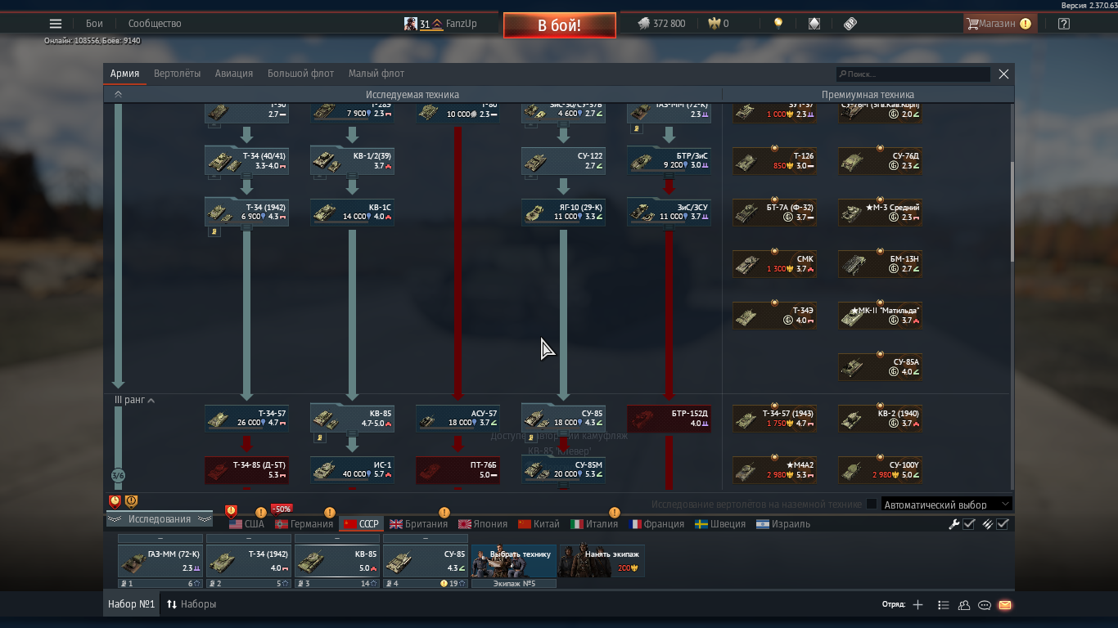Click the silver lions currency icon

click(x=644, y=24)
